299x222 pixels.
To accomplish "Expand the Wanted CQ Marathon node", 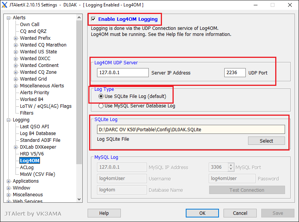I will coord(15,45).
